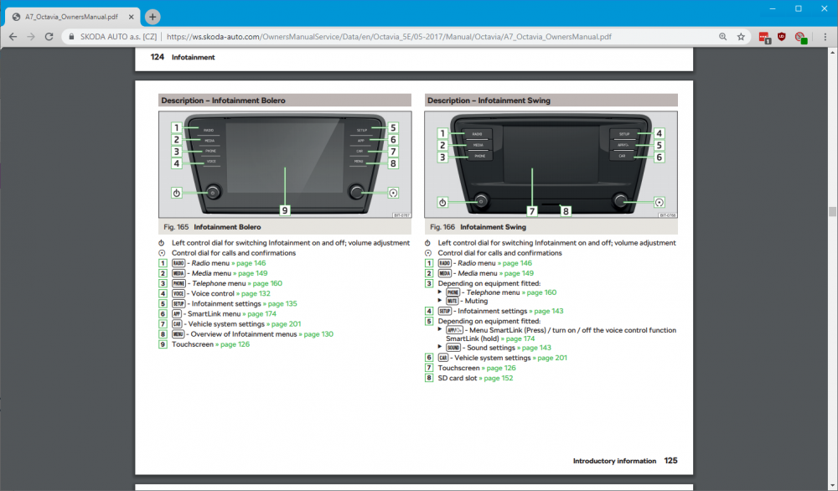The width and height of the screenshot is (838, 491).
Task: Open SD card slot page 152 link
Action: coord(496,378)
